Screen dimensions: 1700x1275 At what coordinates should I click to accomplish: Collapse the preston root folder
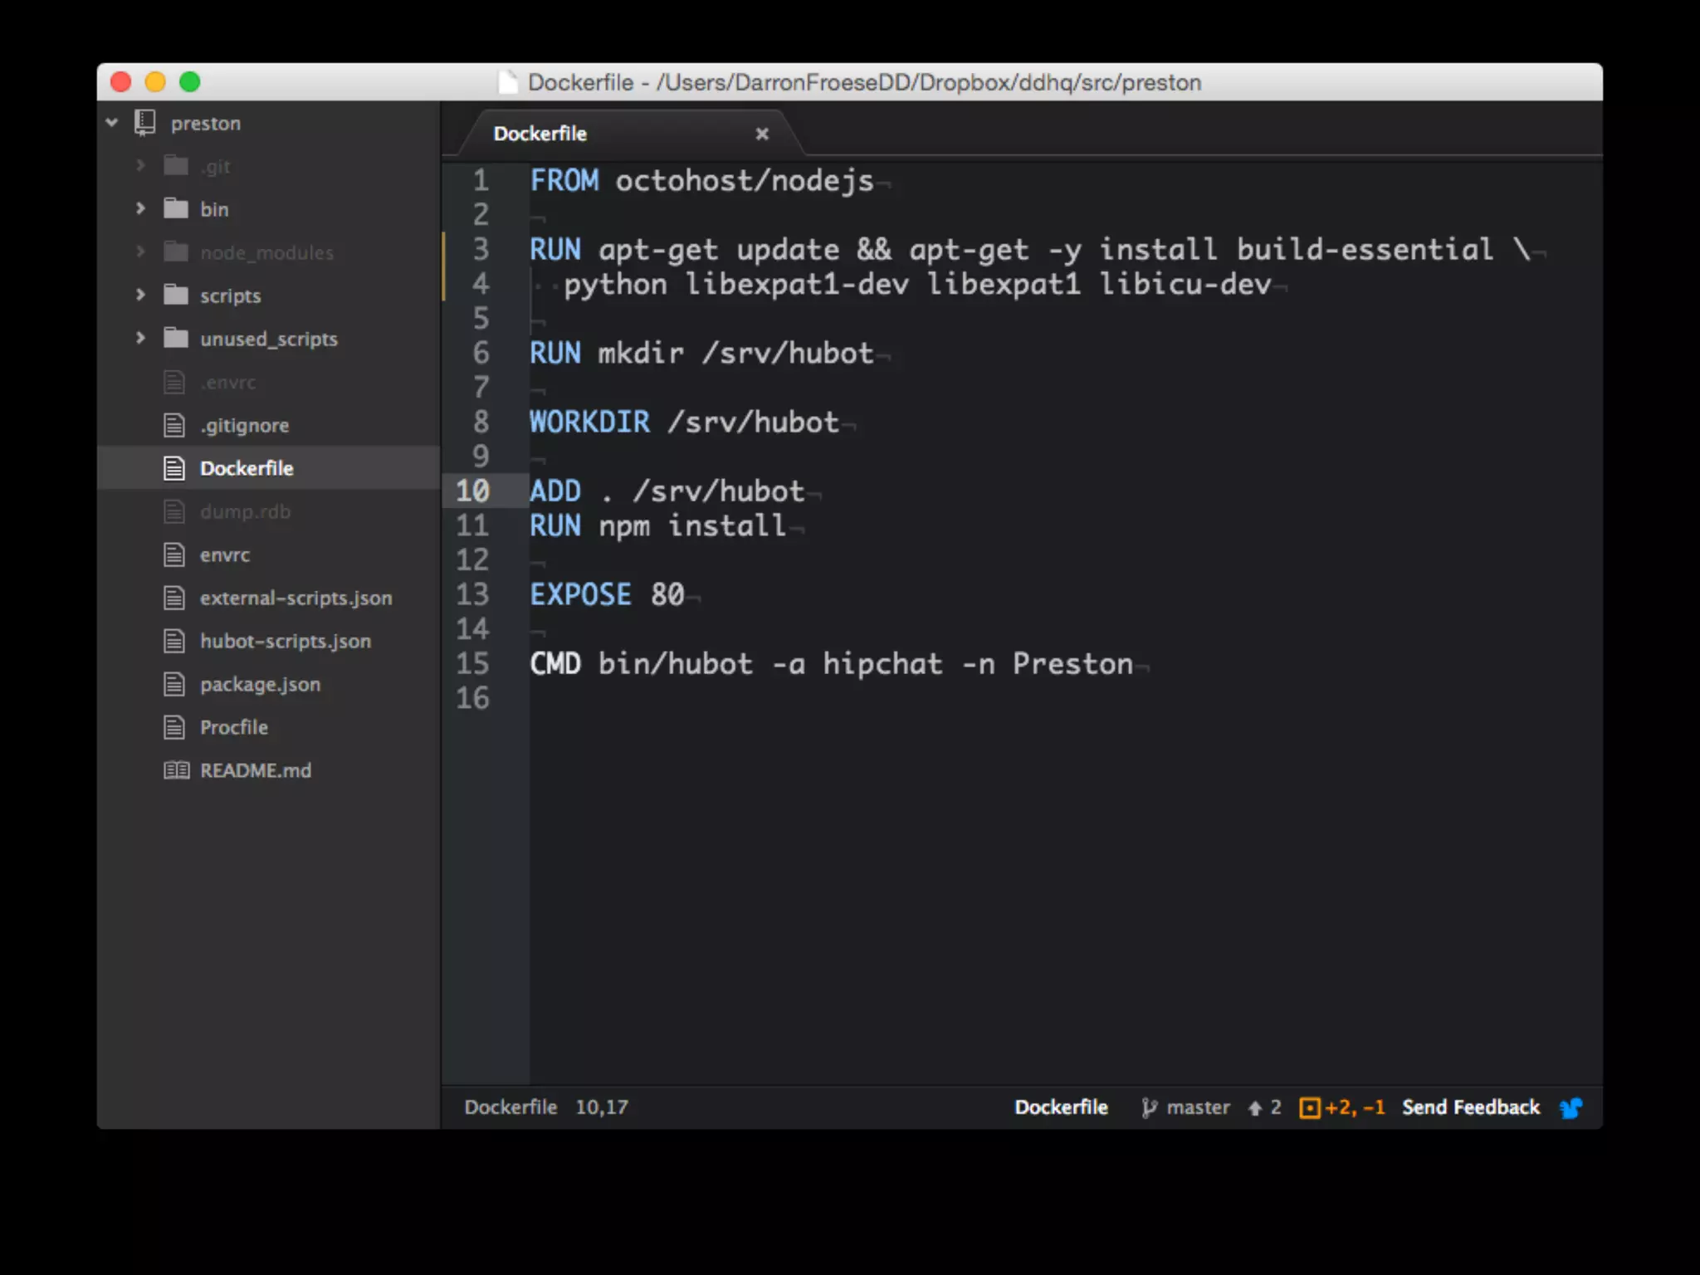point(112,123)
